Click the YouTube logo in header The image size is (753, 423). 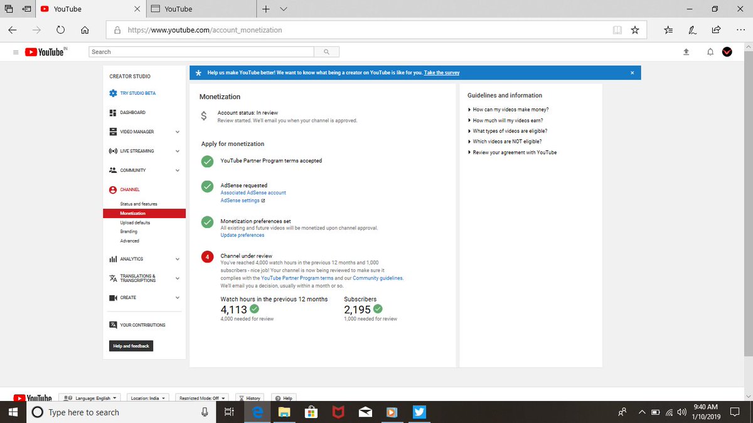coord(46,52)
